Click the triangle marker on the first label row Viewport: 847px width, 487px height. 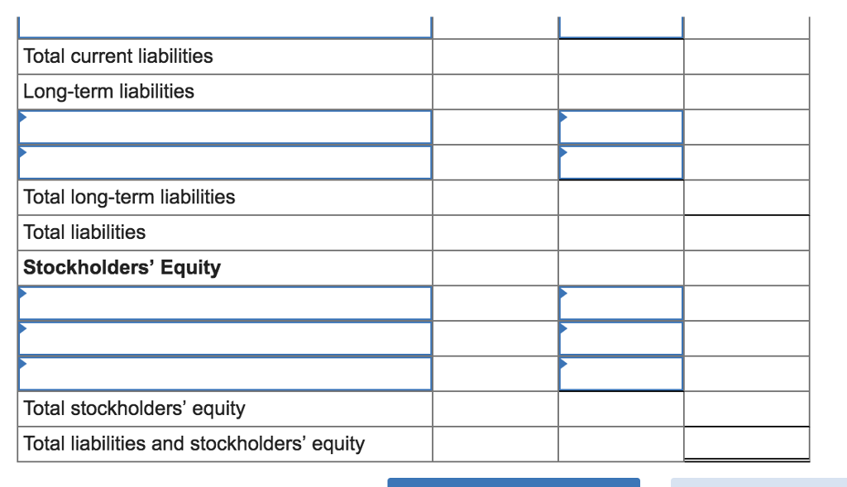tap(22, 116)
